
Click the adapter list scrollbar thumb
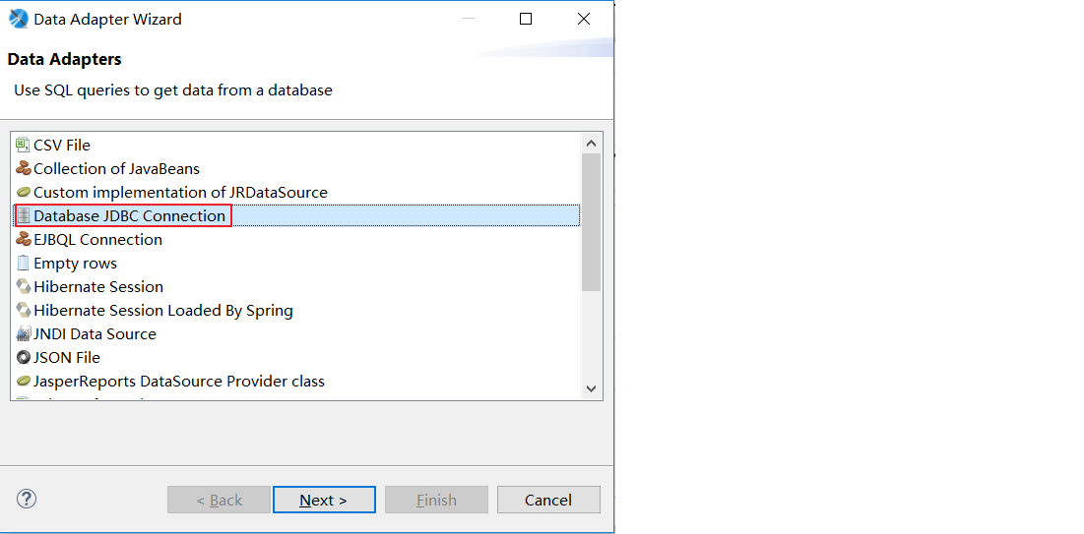(591, 221)
